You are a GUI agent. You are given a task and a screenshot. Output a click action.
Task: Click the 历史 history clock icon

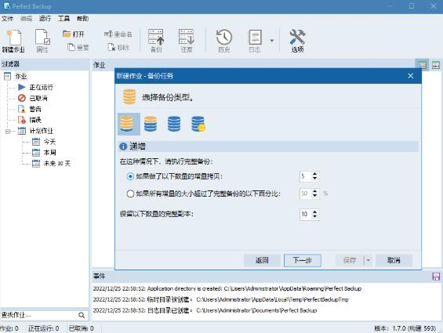(x=224, y=41)
